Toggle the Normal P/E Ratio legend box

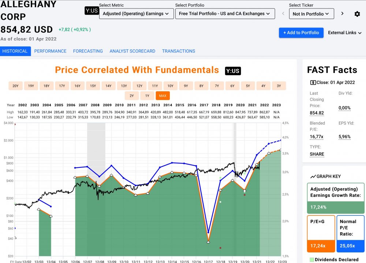pyautogui.click(x=350, y=234)
